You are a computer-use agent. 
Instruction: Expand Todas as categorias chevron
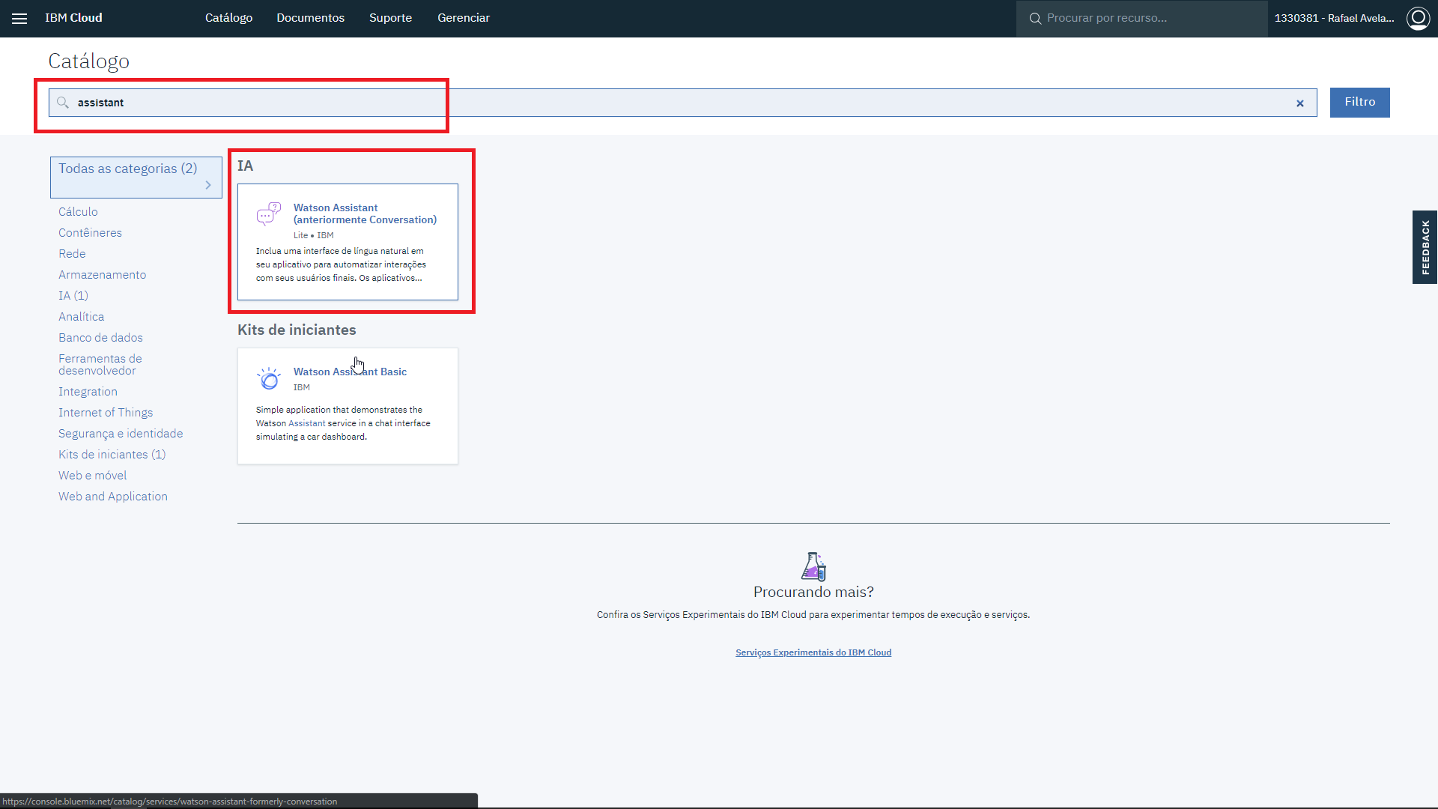click(x=208, y=185)
